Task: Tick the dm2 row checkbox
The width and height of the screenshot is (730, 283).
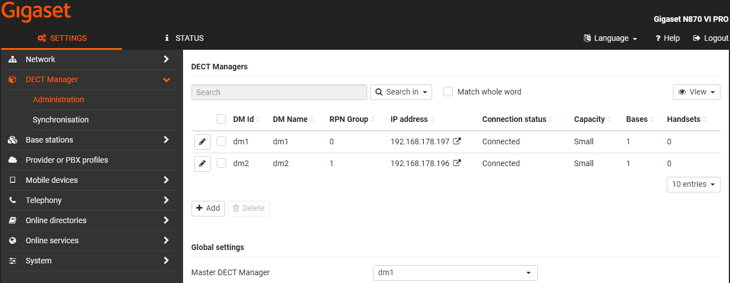Action: click(221, 163)
